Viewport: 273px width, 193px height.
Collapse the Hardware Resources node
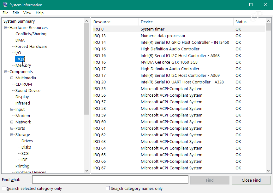coord(6,27)
